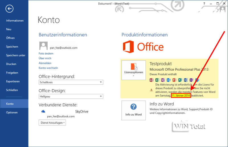Open the Dienst hinzufügen dropdown
The width and height of the screenshot is (228, 147).
52,123
